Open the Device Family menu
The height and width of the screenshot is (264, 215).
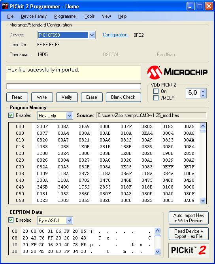pyautogui.click(x=34, y=16)
